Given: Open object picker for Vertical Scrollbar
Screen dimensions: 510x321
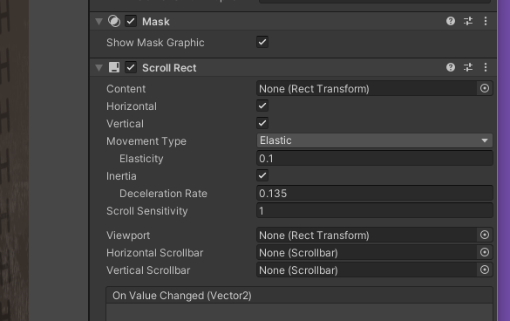Looking at the screenshot, I should click(x=485, y=270).
